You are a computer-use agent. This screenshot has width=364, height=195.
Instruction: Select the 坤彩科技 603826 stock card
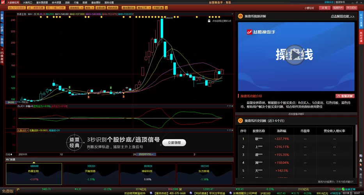147,174
